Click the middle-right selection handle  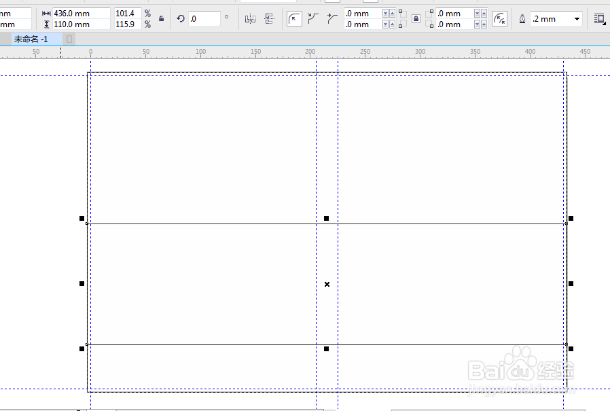[x=571, y=284]
